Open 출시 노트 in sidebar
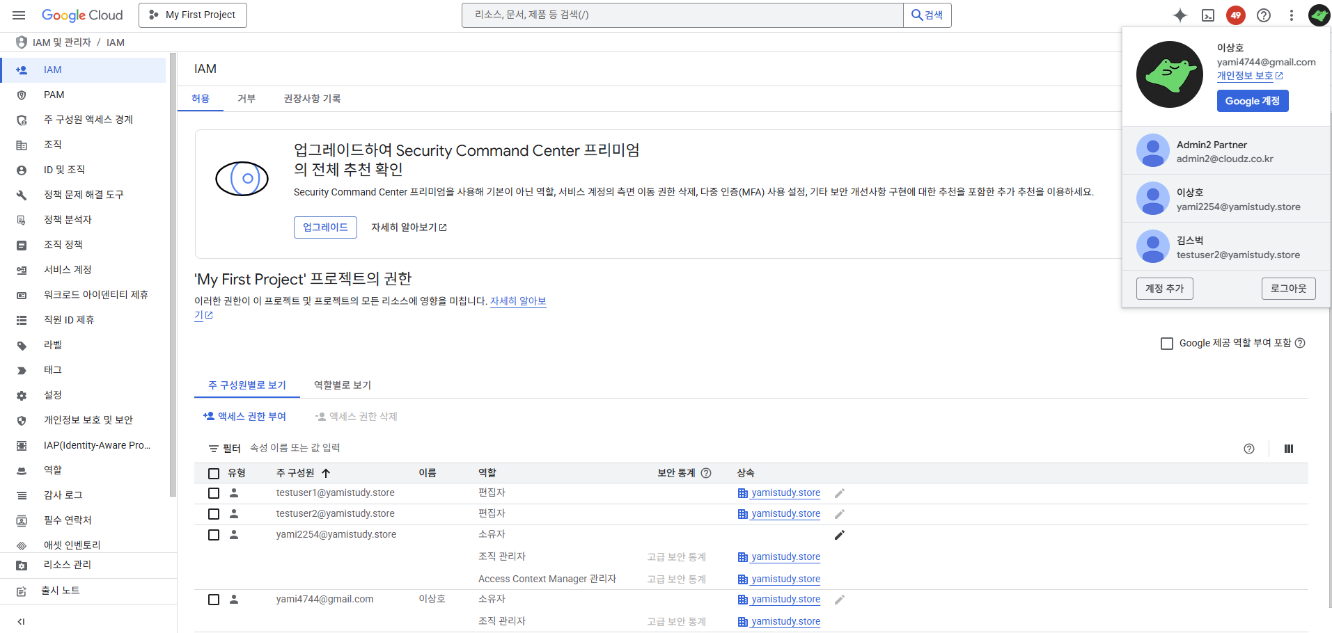The width and height of the screenshot is (1332, 633). coord(88,591)
